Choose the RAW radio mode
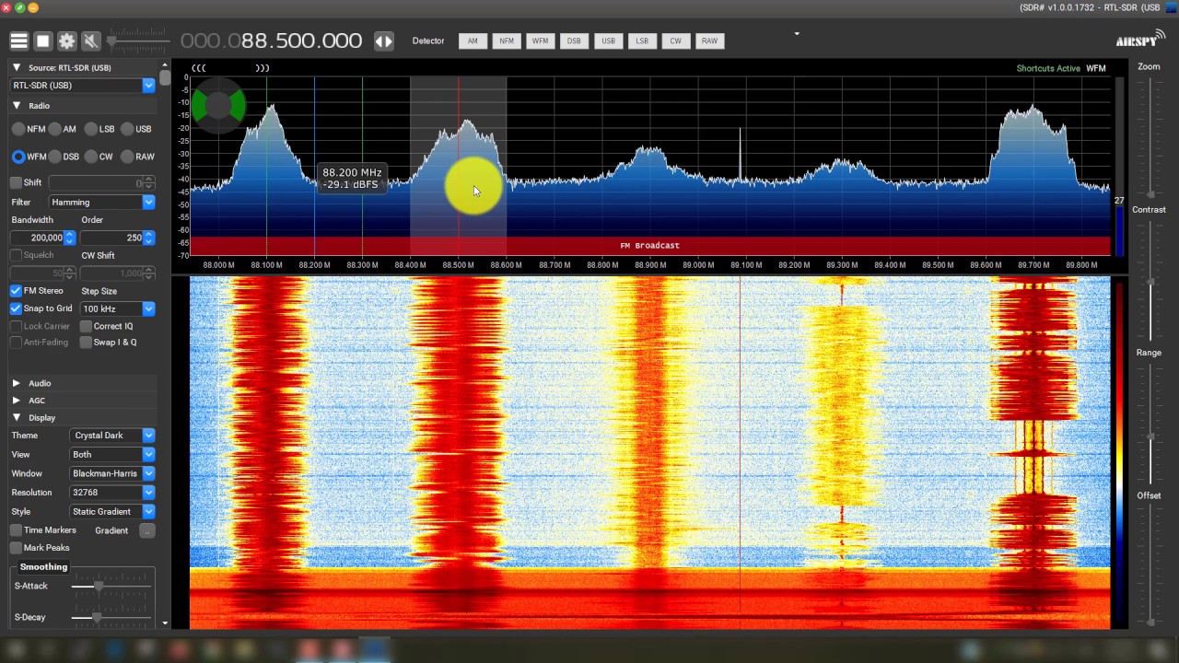The width and height of the screenshot is (1179, 663). tap(127, 157)
